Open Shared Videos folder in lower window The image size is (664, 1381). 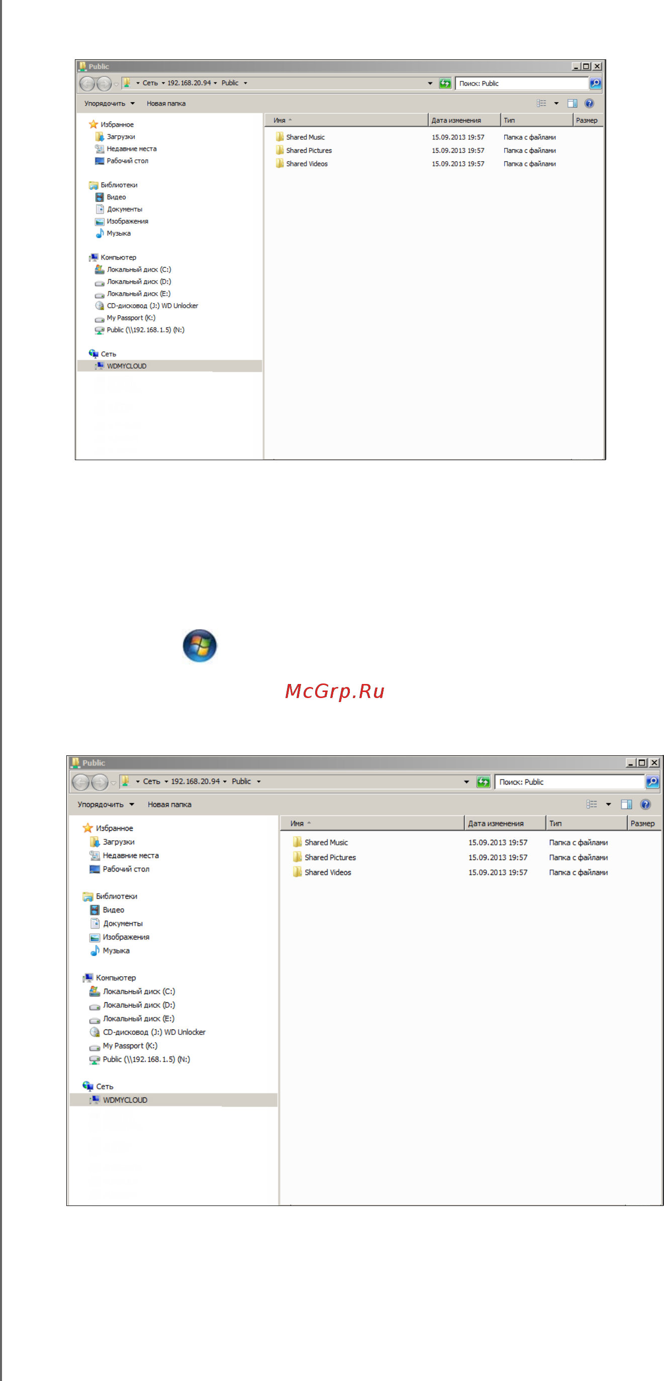coord(322,872)
